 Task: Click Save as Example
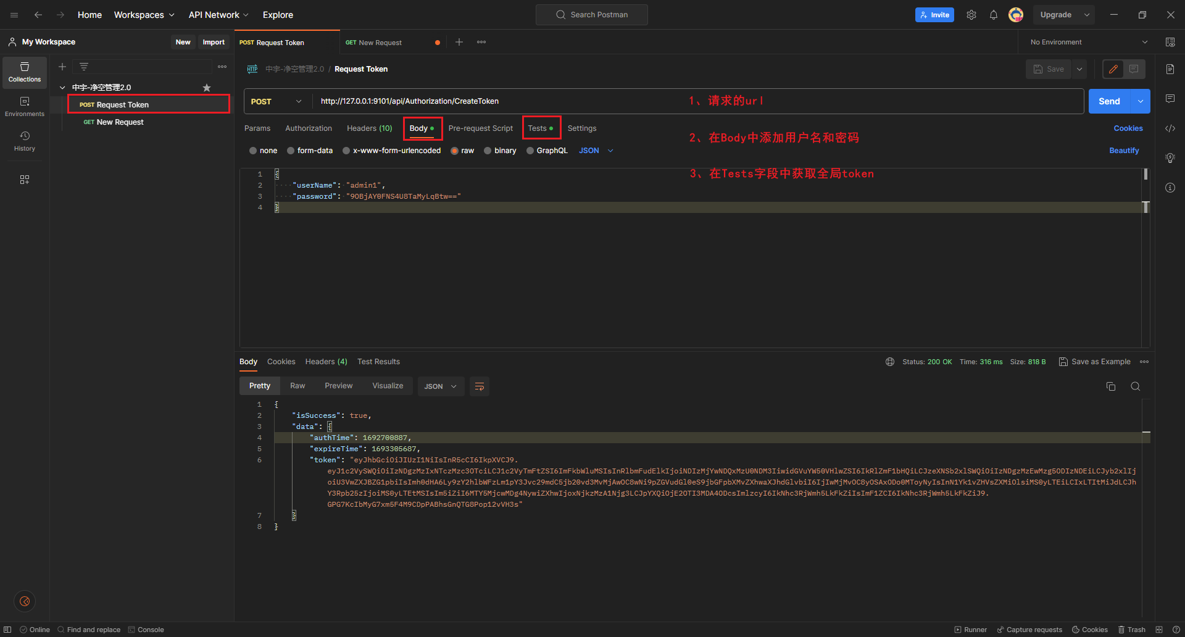1095,362
